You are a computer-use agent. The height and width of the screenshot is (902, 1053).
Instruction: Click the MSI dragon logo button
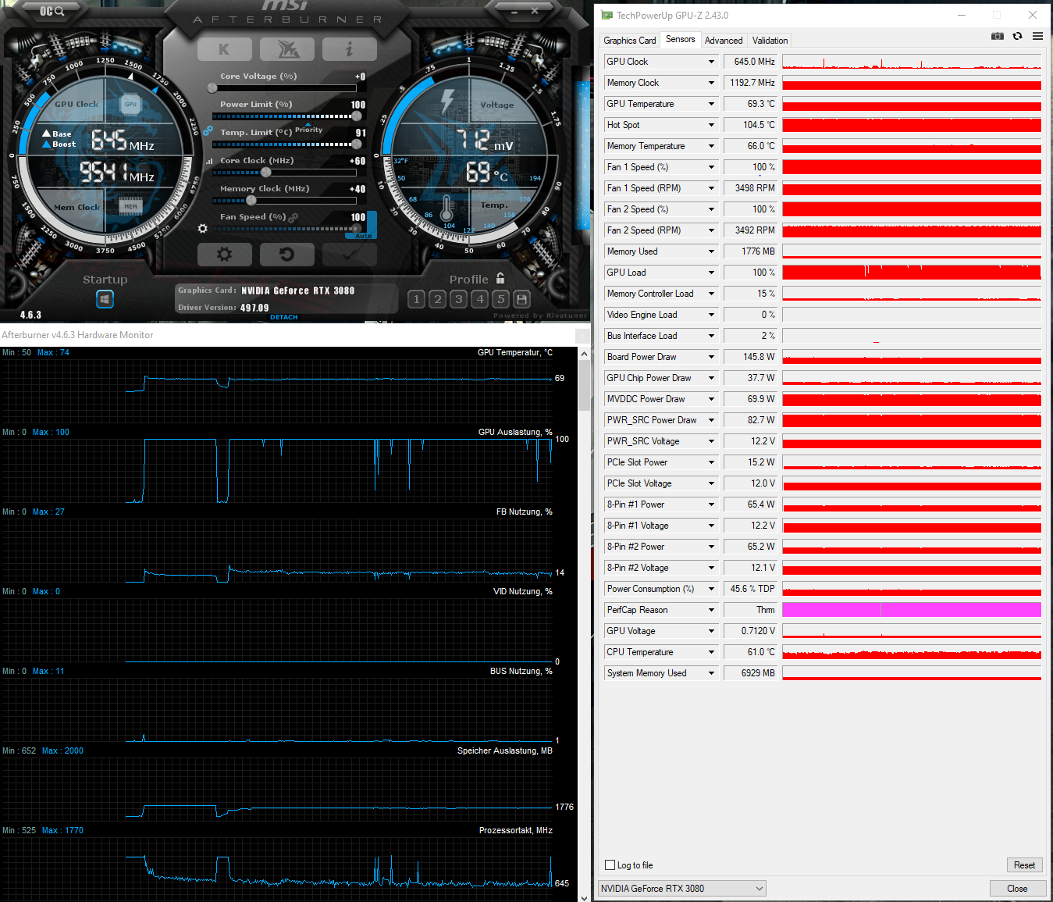(x=286, y=49)
